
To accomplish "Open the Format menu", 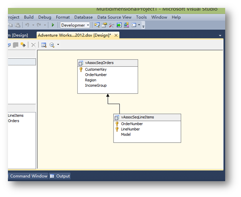I will click(63, 17).
